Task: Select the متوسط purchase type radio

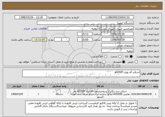Action: click(124, 62)
